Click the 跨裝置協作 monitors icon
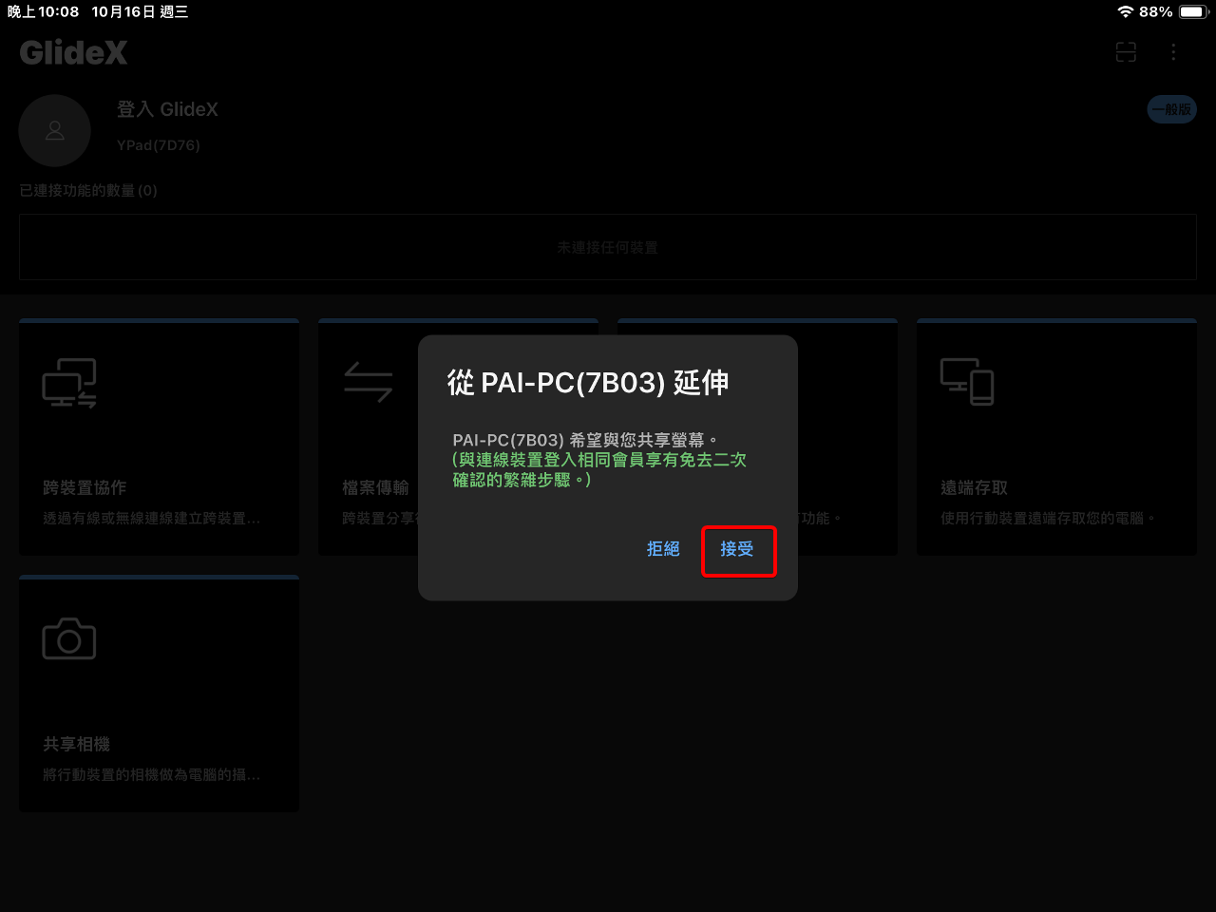This screenshot has height=912, width=1216. 69,383
